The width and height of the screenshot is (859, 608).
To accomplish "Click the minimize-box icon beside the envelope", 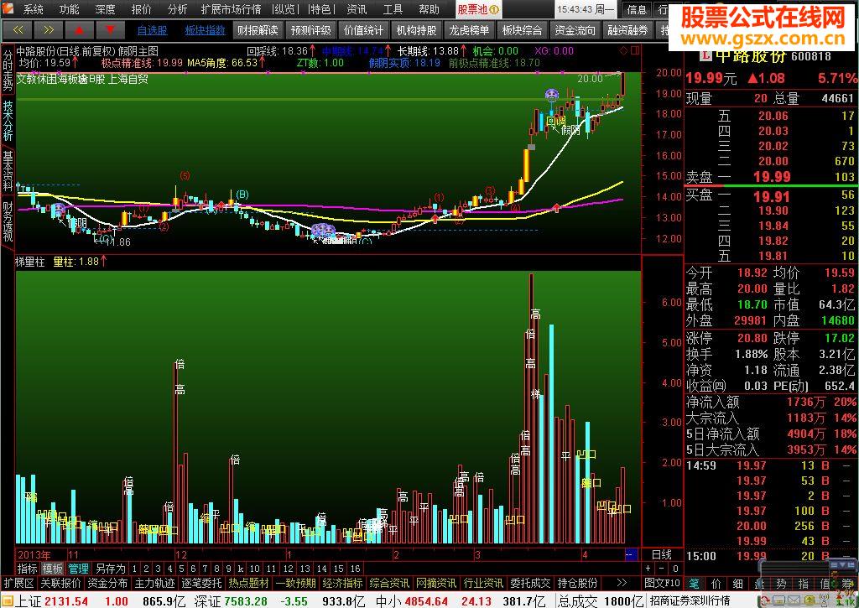I will tap(779, 600).
